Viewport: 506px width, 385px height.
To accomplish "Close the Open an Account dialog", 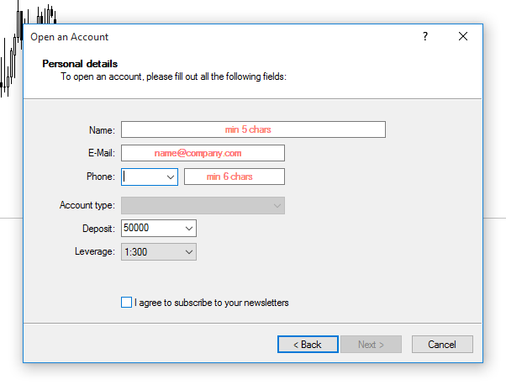I will pos(463,36).
